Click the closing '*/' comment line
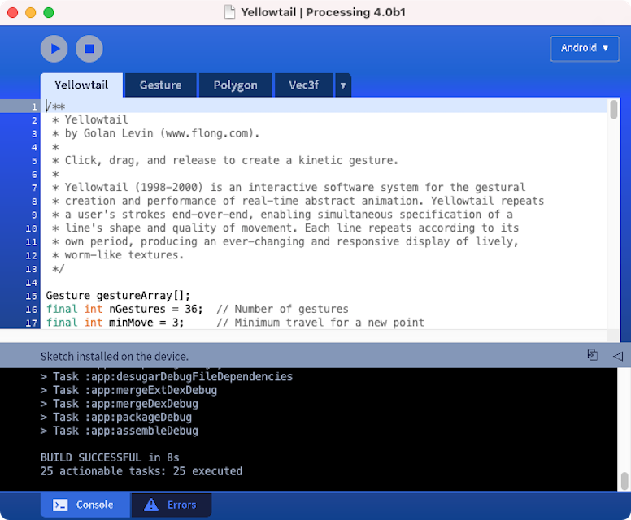Screen dimensions: 631x520 coord(59,269)
